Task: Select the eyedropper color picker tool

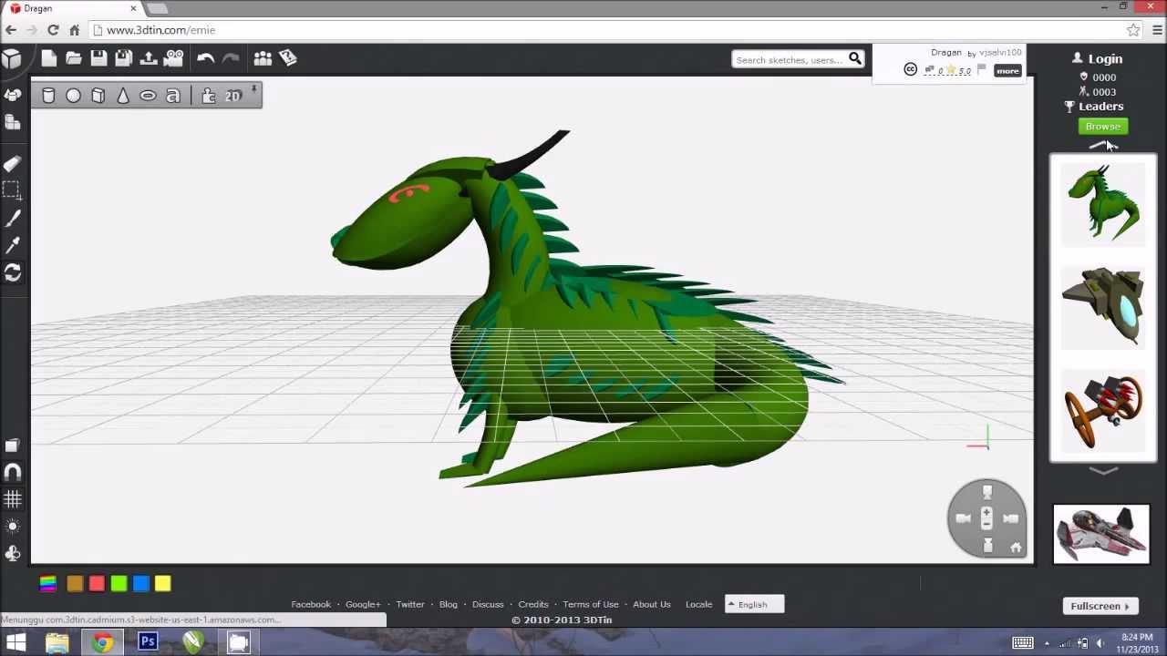Action: point(13,246)
